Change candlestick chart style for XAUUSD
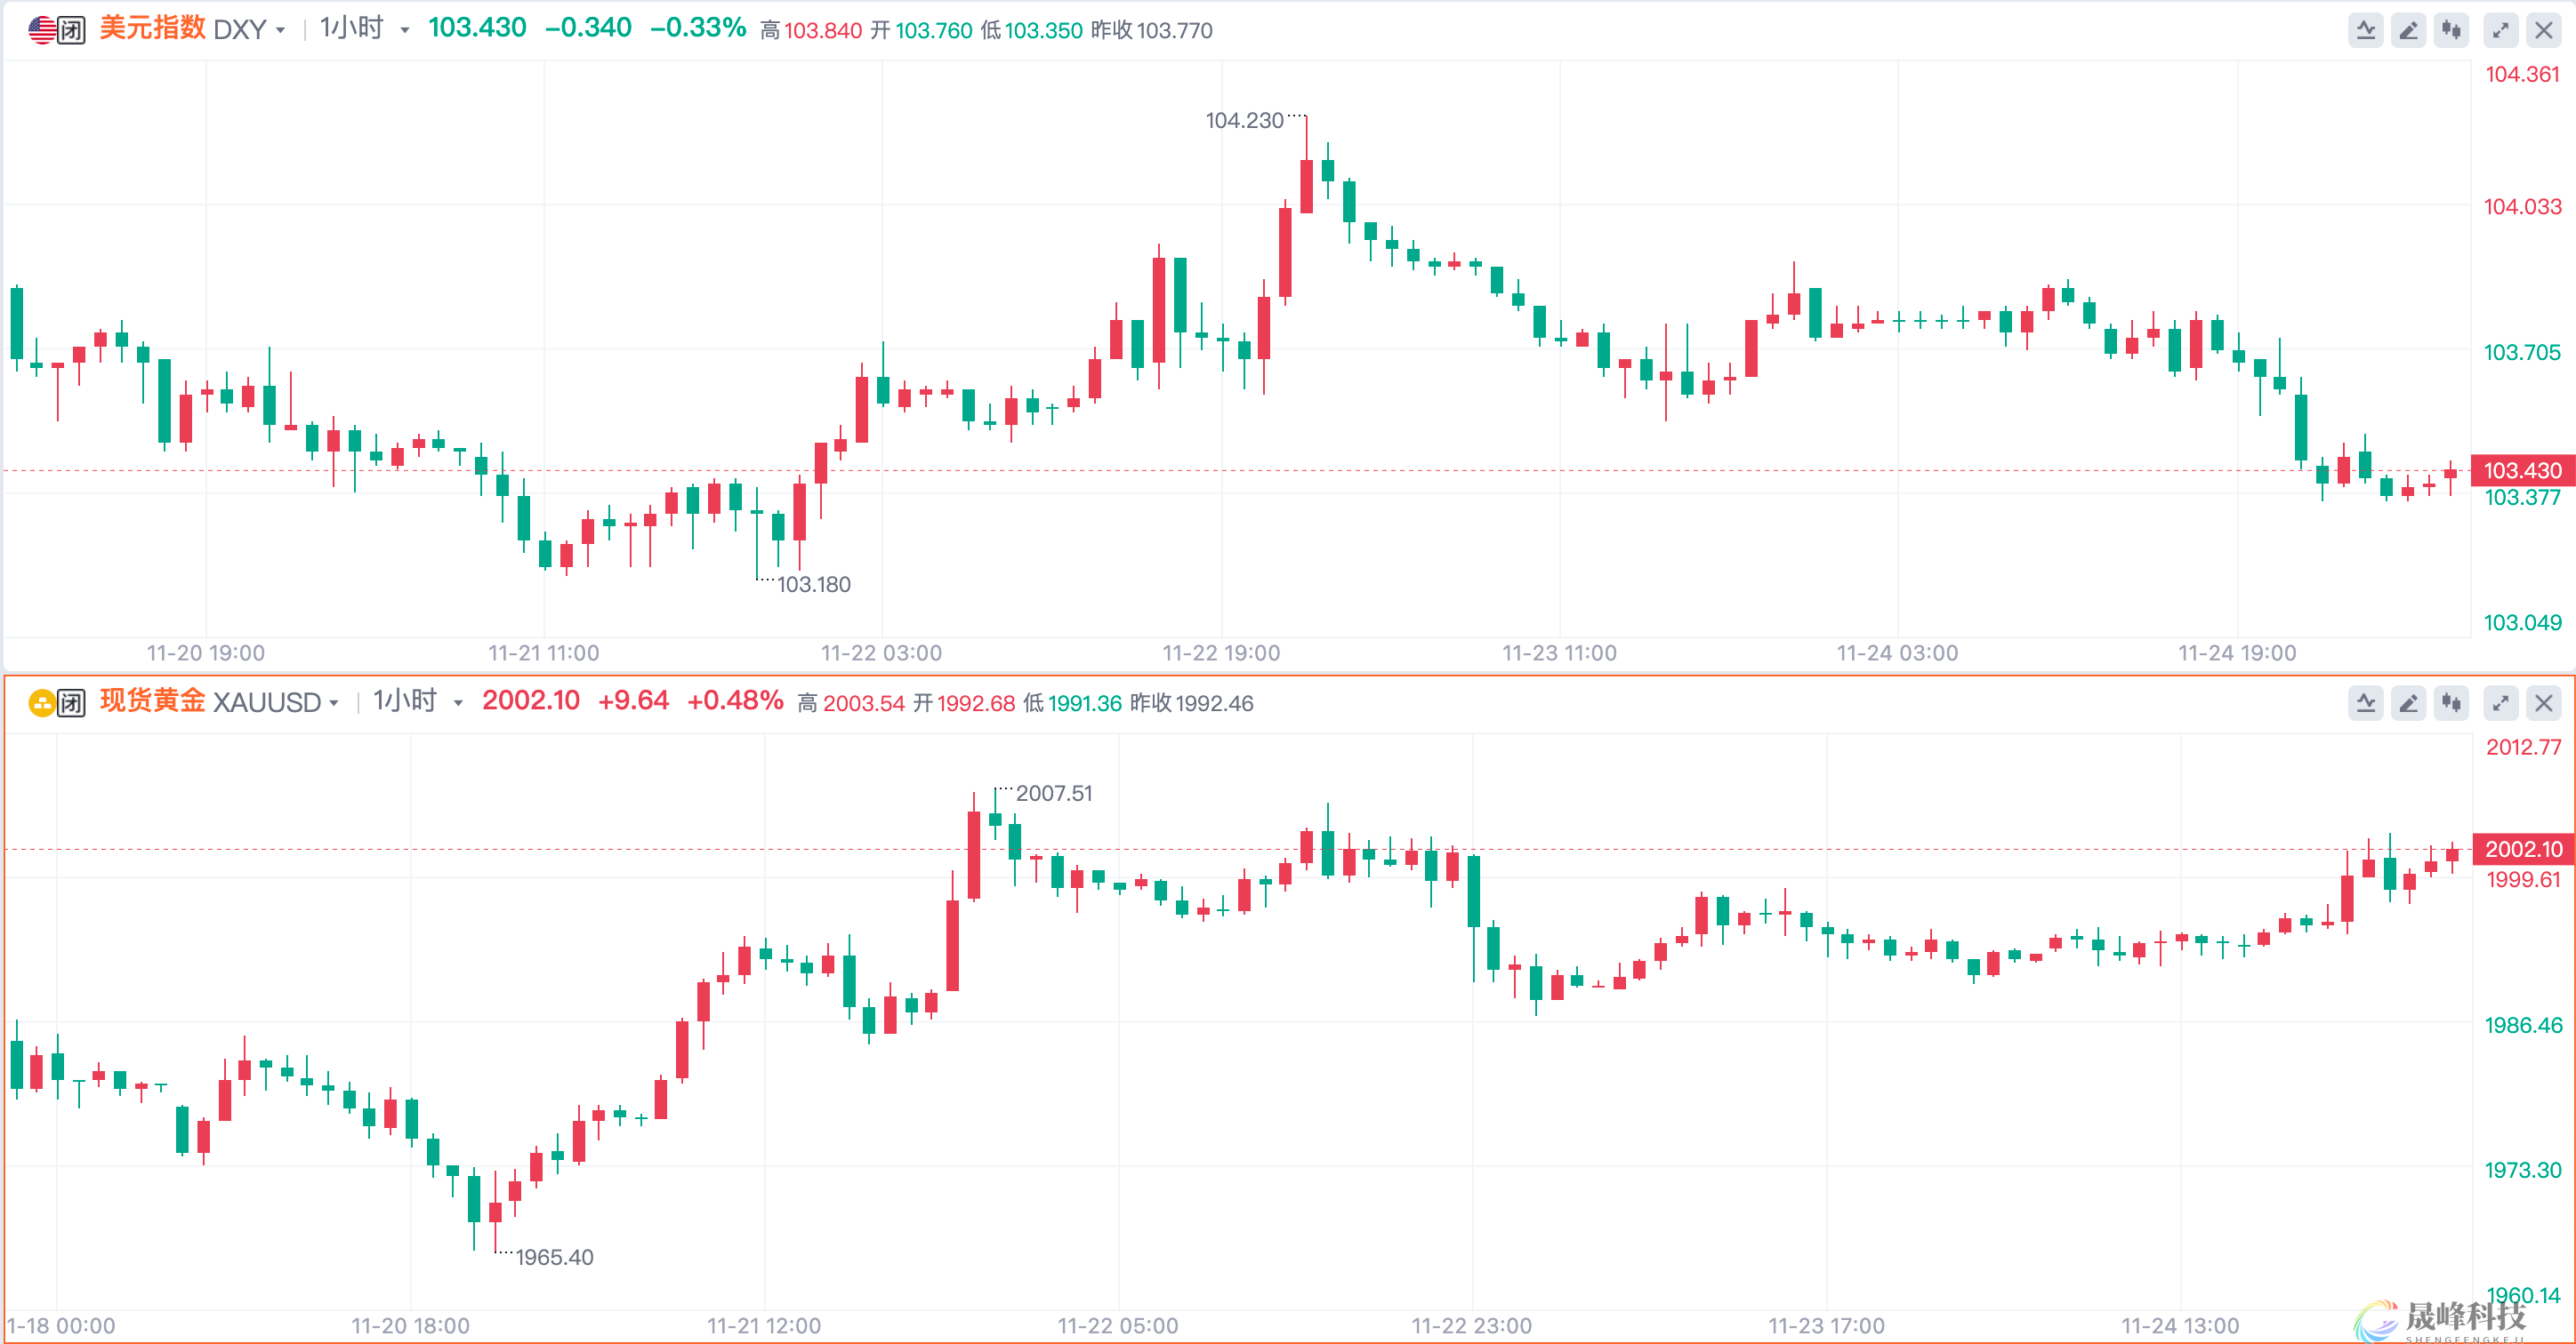The width and height of the screenshot is (2576, 1344). [x=2451, y=702]
